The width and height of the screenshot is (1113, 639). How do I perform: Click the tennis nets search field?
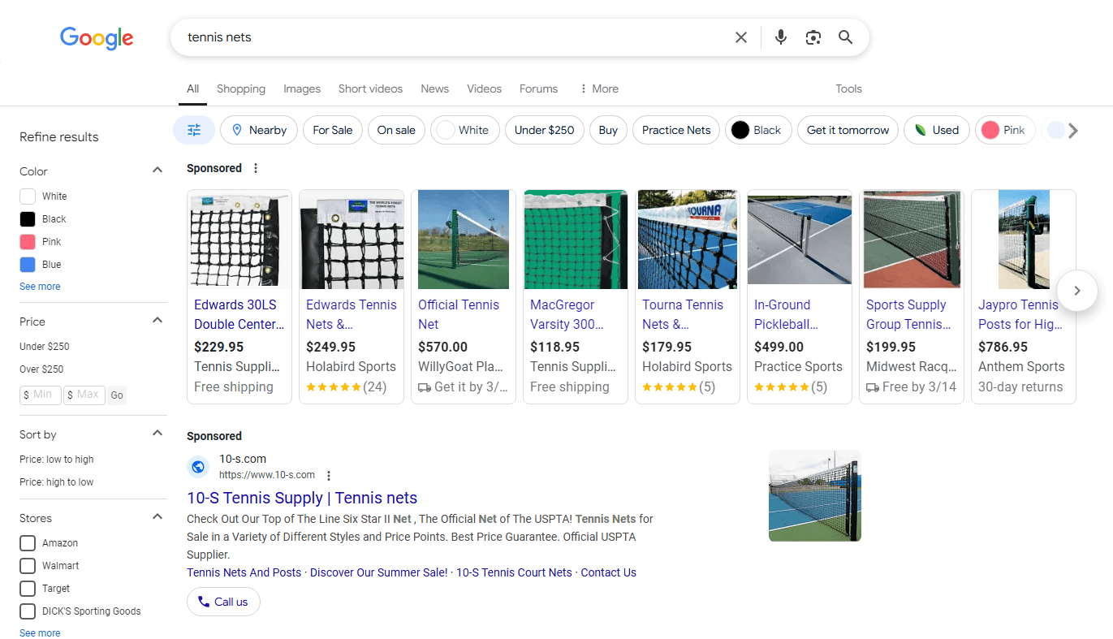[x=455, y=37]
